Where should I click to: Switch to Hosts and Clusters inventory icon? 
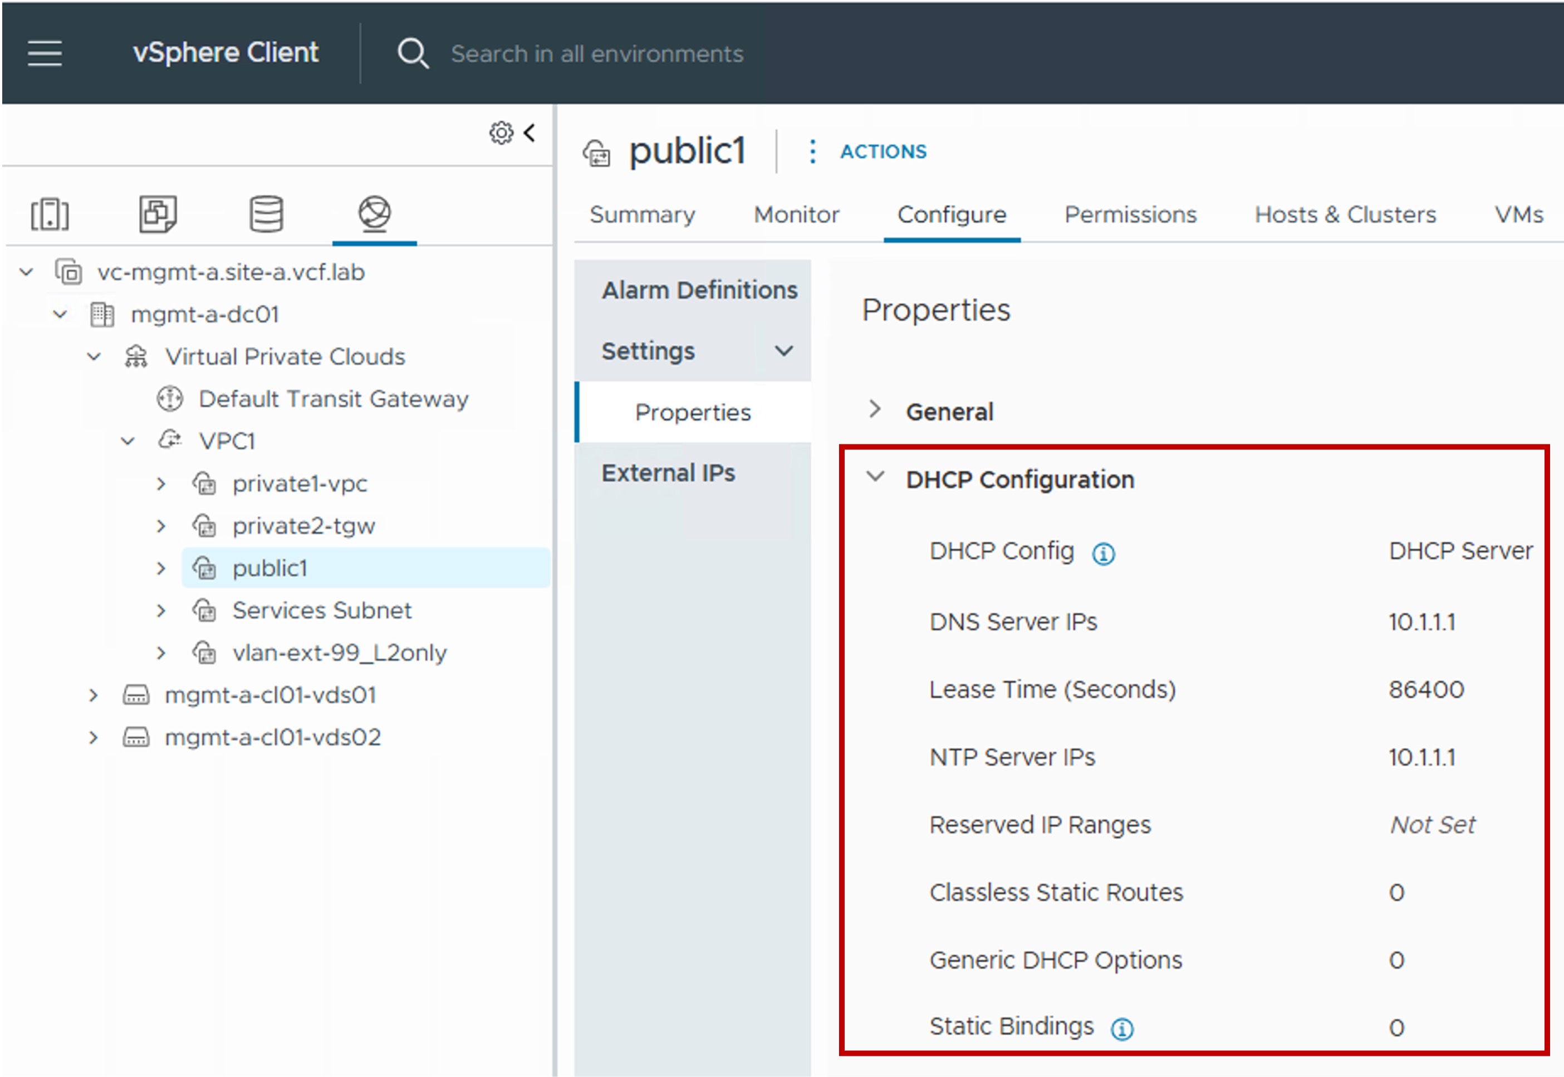click(x=50, y=214)
